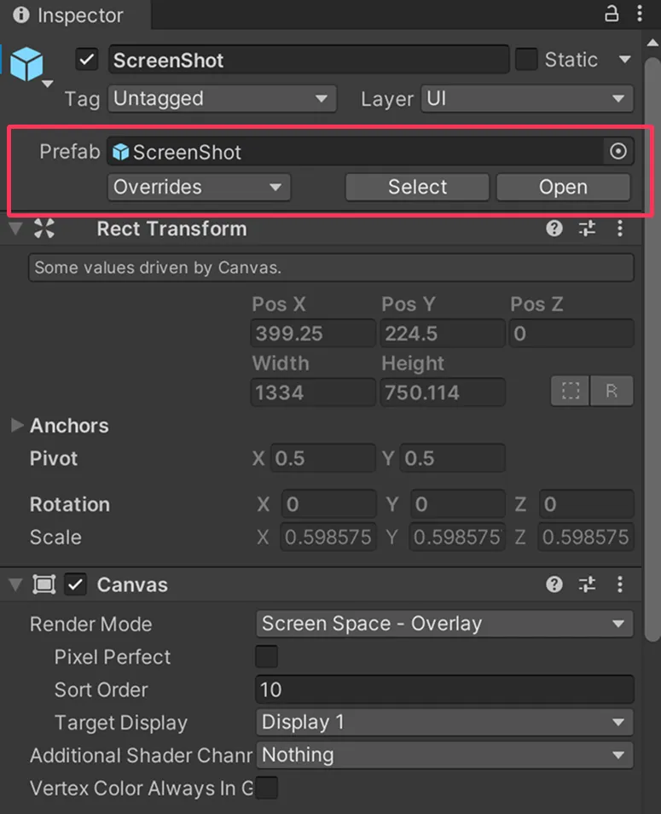Click the prefab Select button
661x814 pixels.
pyautogui.click(x=417, y=187)
